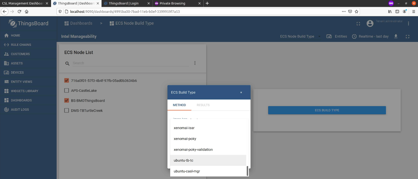
Task: Switch to RESULTS tab
Action: pyautogui.click(x=203, y=105)
